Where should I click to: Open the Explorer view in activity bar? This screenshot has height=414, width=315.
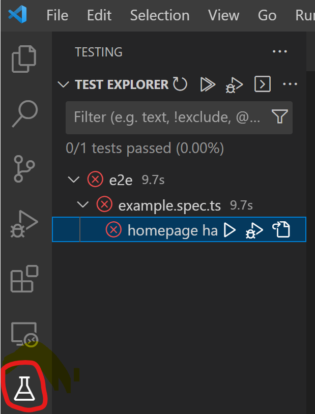point(24,59)
